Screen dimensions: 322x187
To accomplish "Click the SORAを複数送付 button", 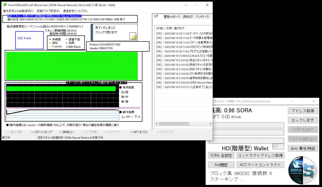I will pos(303,139).
